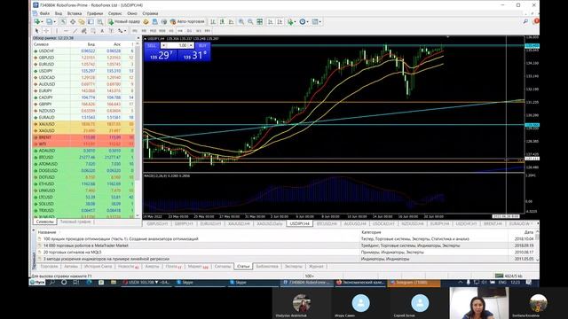This screenshot has height=319, width=568.
Task: Open Сервис menu
Action: pos(114,13)
